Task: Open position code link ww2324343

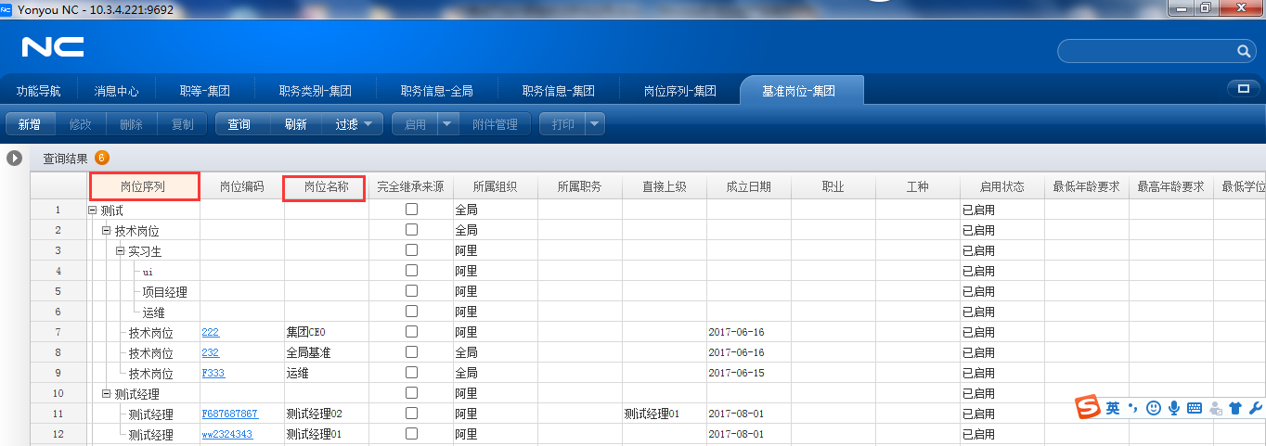Action: click(227, 434)
